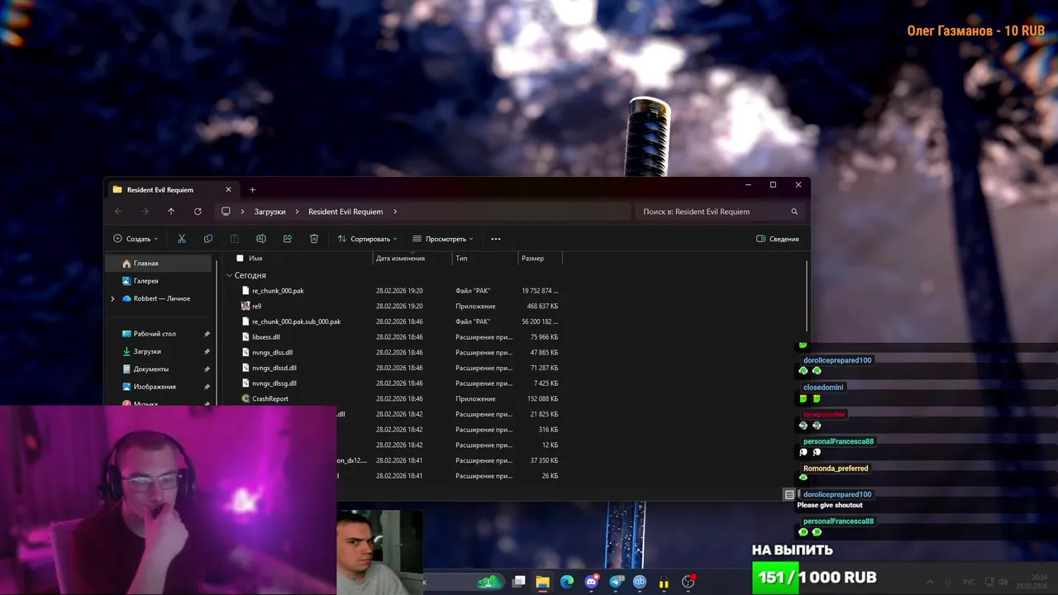The image size is (1058, 595).
Task: Click the Cut scissors icon in toolbar
Action: point(182,239)
